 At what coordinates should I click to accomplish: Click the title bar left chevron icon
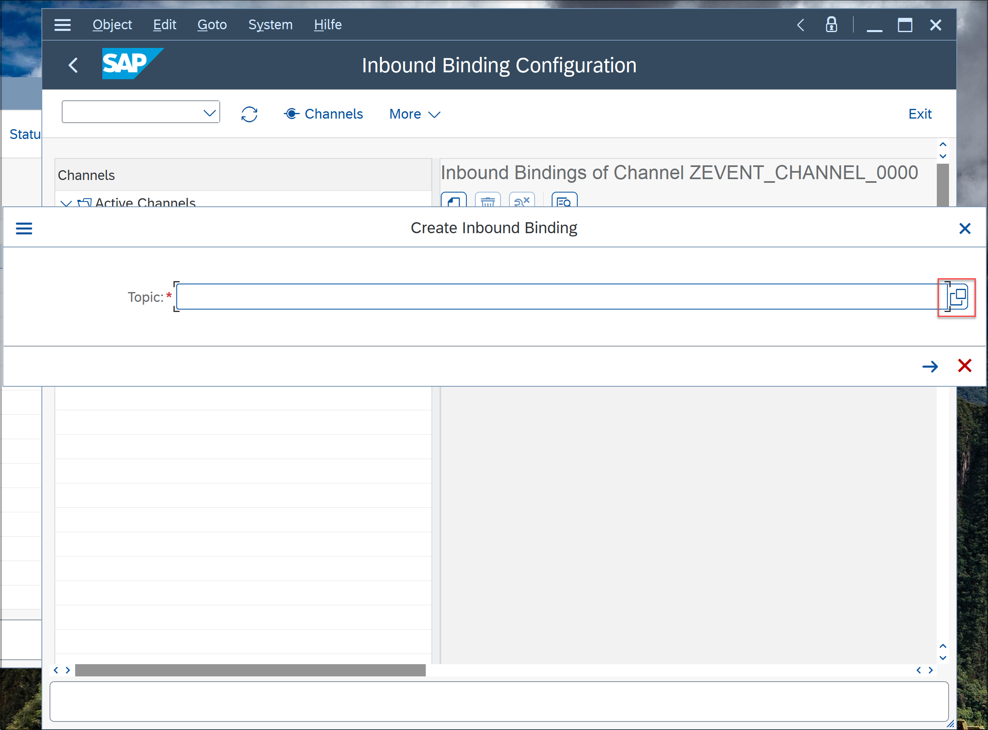[801, 25]
